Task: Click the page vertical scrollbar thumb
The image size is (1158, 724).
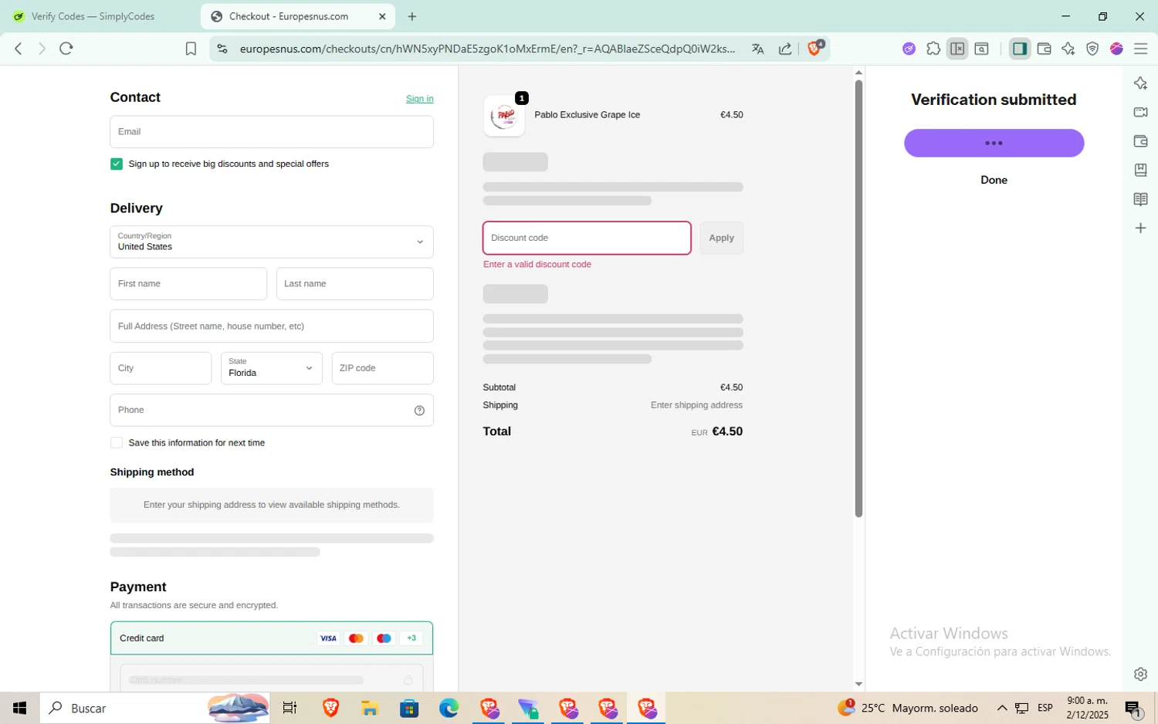Action: [858, 299]
